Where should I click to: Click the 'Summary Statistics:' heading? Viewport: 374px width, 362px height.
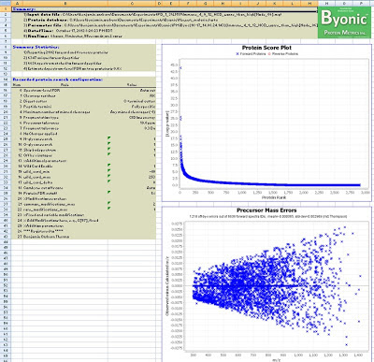[x=36, y=47]
